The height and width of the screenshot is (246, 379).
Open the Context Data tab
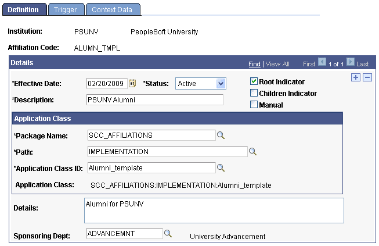[x=112, y=10]
